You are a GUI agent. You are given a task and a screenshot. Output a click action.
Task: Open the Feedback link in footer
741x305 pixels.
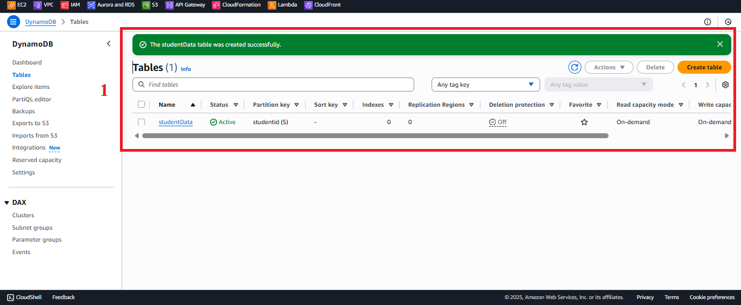tap(64, 297)
